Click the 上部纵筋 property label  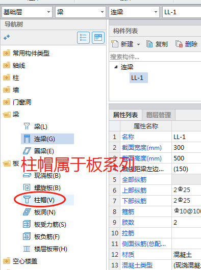(x=134, y=191)
